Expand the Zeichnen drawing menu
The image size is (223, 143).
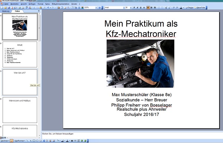(5, 141)
